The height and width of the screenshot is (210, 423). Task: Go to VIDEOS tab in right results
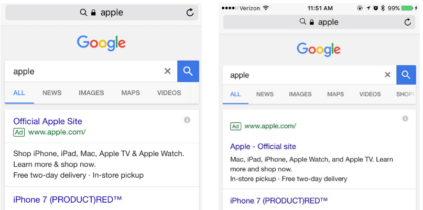pos(370,95)
